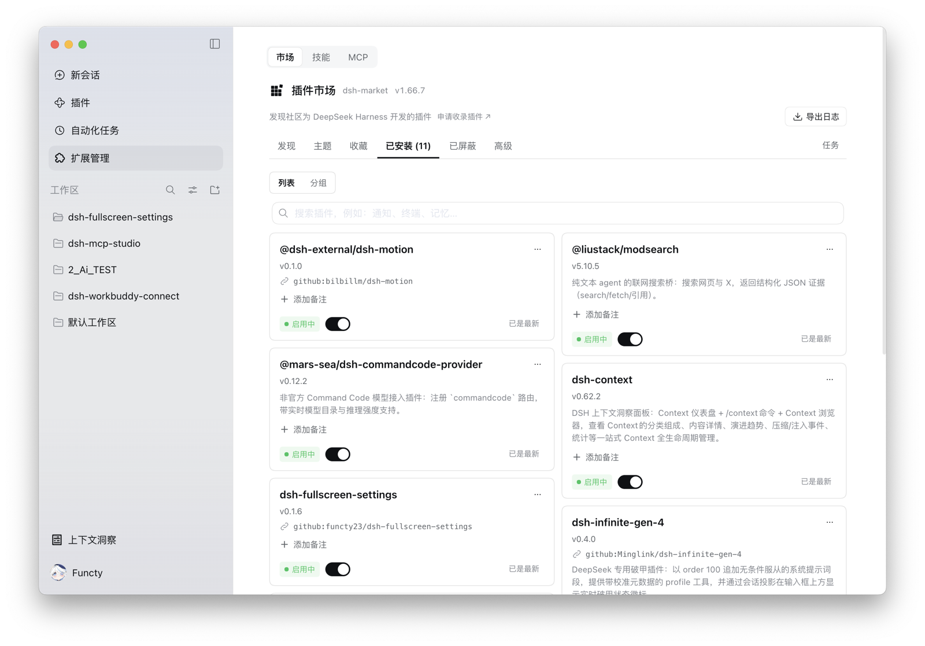Open more menu for modsearch card

click(830, 249)
